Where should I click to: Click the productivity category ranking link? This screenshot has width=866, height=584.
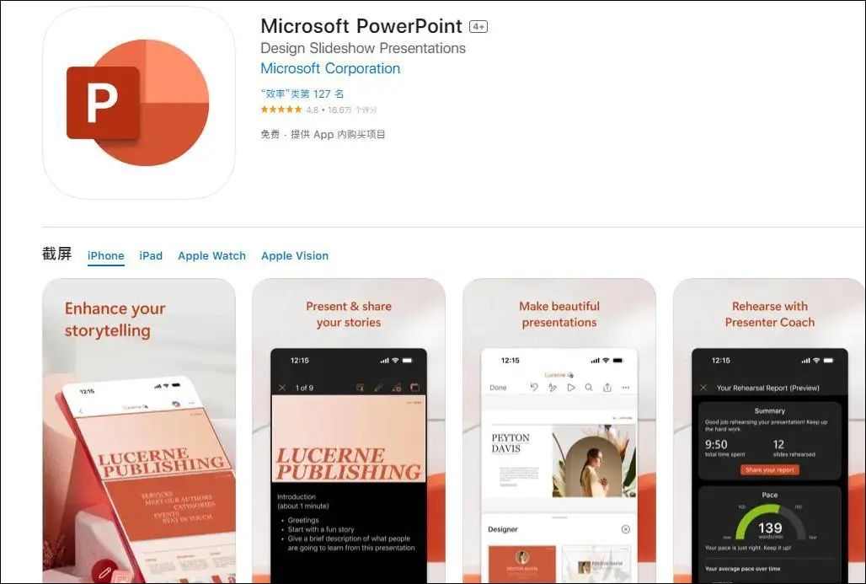pos(302,94)
